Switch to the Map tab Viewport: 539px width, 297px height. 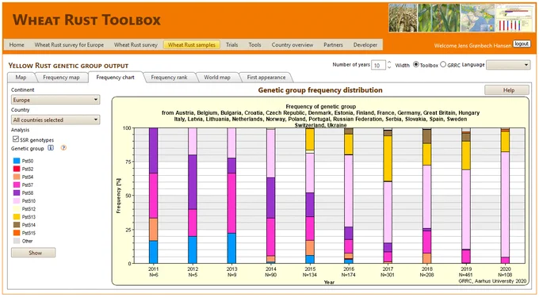tap(21, 78)
